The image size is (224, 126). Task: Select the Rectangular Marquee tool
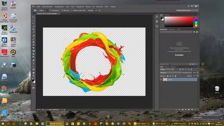34,20
